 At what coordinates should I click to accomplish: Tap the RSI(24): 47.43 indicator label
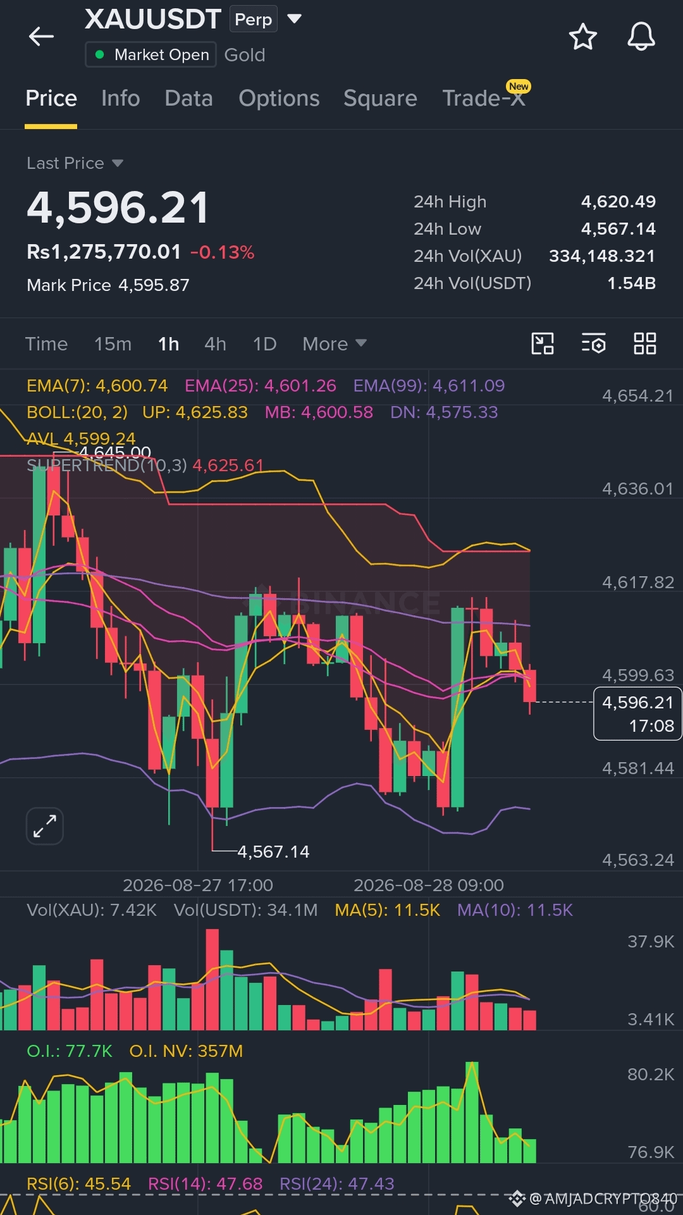336,1184
